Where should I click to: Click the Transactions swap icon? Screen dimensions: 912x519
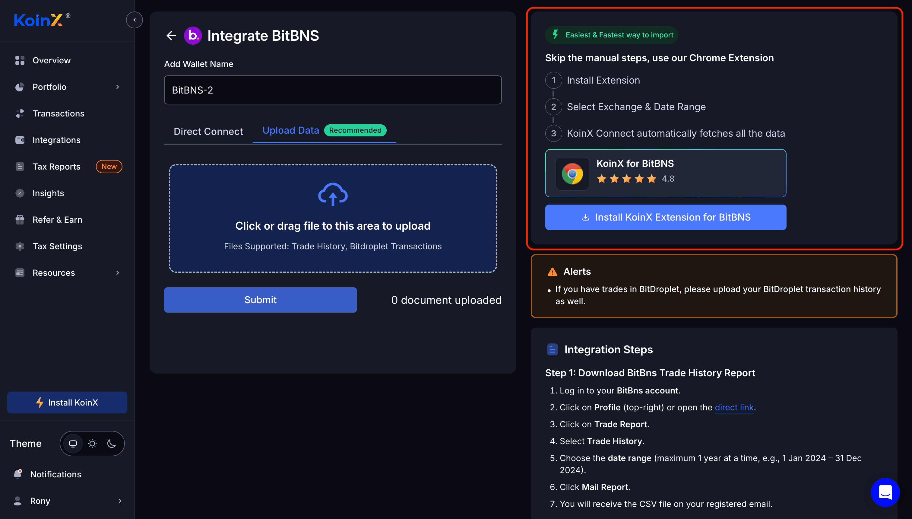pos(20,113)
